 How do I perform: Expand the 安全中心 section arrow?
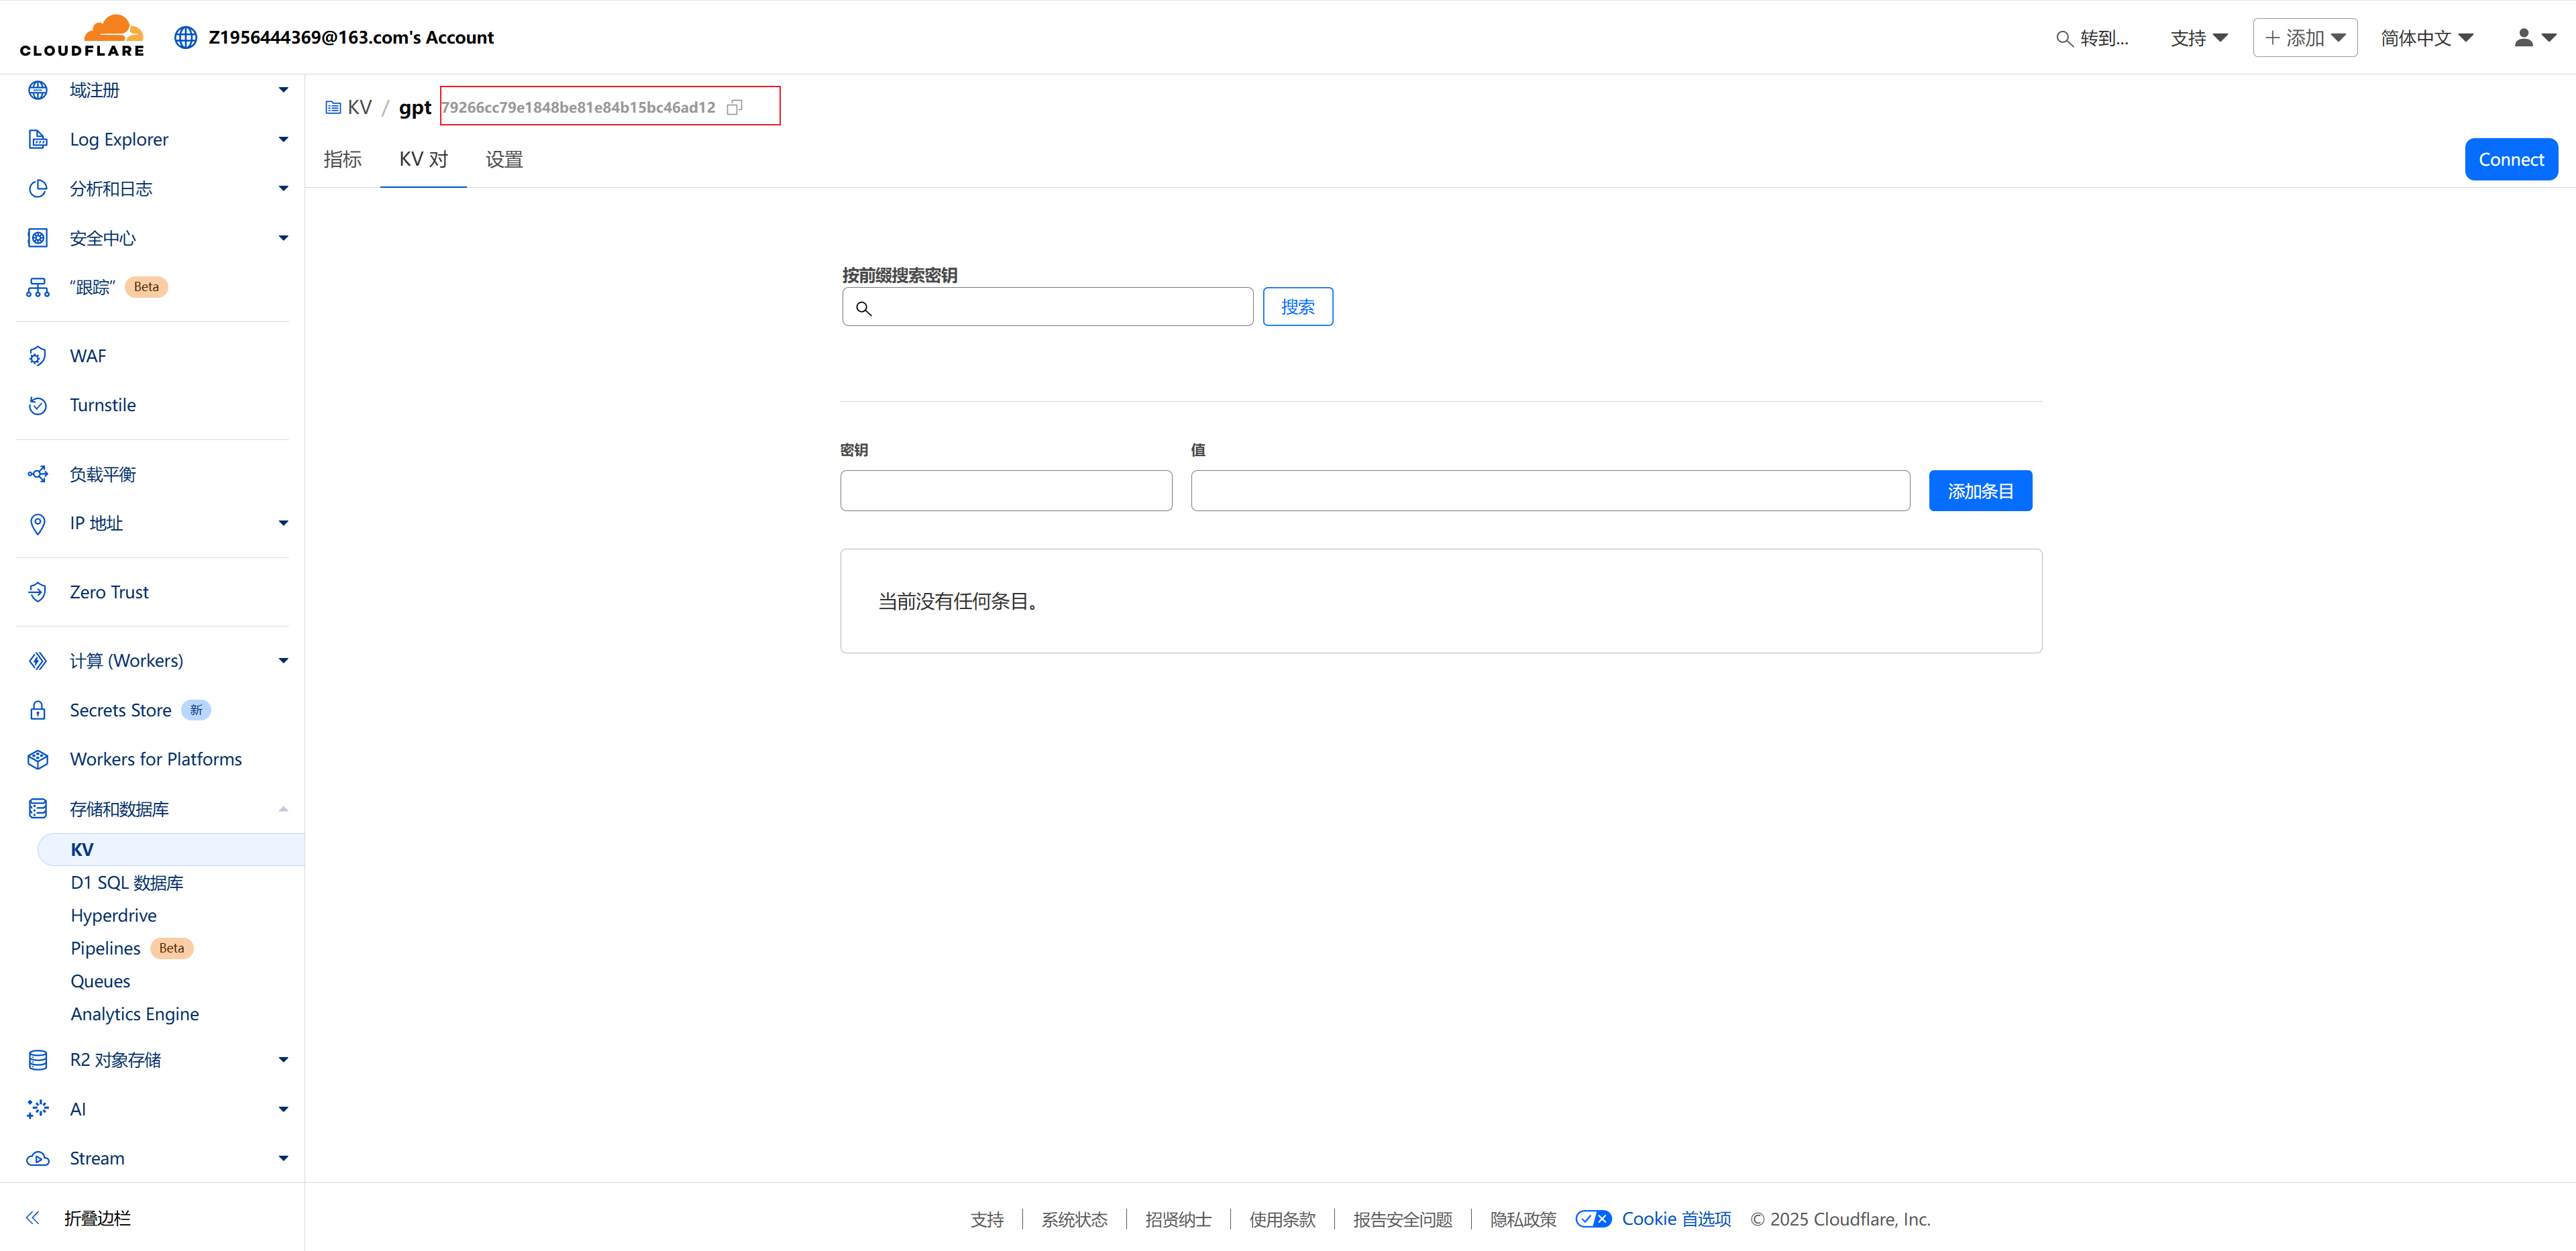[283, 238]
